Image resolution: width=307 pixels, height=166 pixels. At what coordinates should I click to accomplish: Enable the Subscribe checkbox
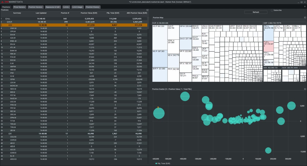272,10
